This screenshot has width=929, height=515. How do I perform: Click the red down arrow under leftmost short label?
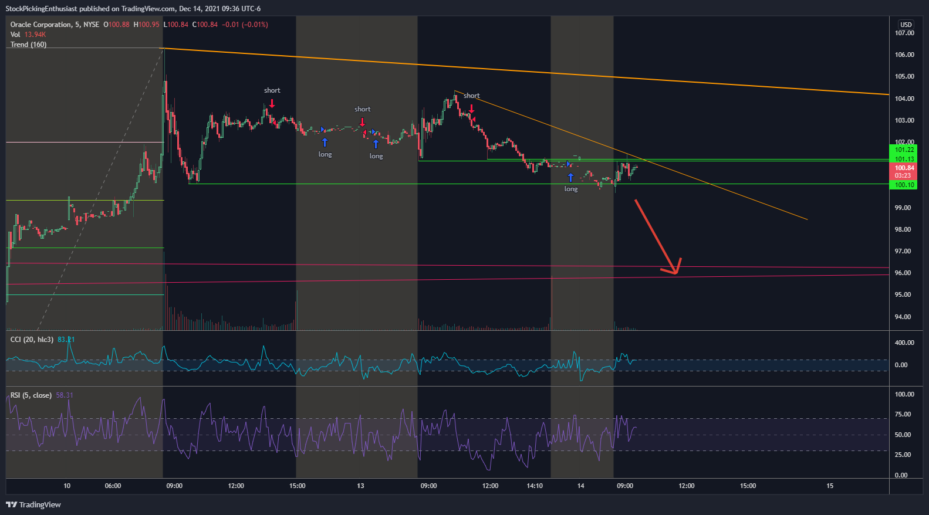pyautogui.click(x=272, y=104)
